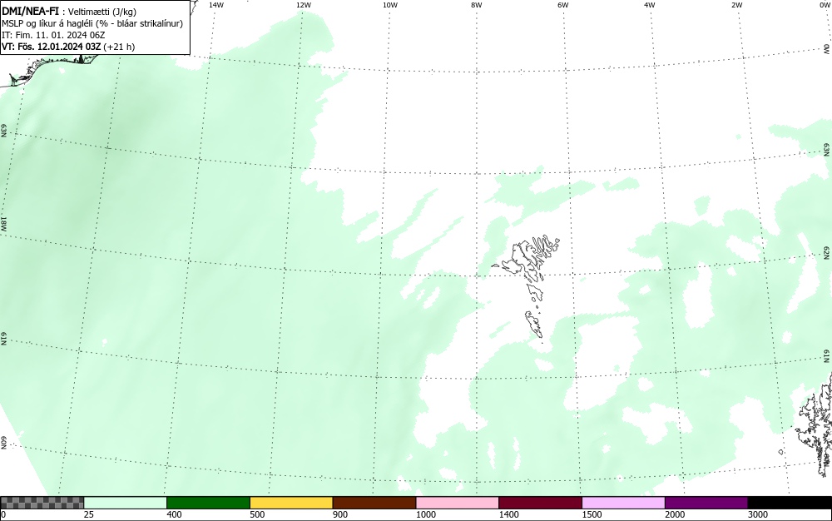The height and width of the screenshot is (521, 832).
Task: Click the '1400' value on the colour scale
Action: coord(509,514)
